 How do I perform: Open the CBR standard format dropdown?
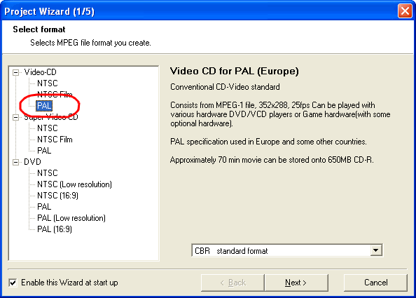[375, 250]
